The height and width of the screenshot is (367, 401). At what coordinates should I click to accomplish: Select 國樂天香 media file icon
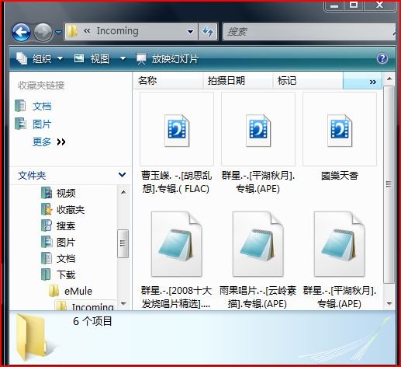340,130
